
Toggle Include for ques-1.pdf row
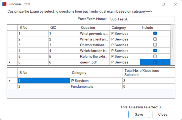click(155, 62)
